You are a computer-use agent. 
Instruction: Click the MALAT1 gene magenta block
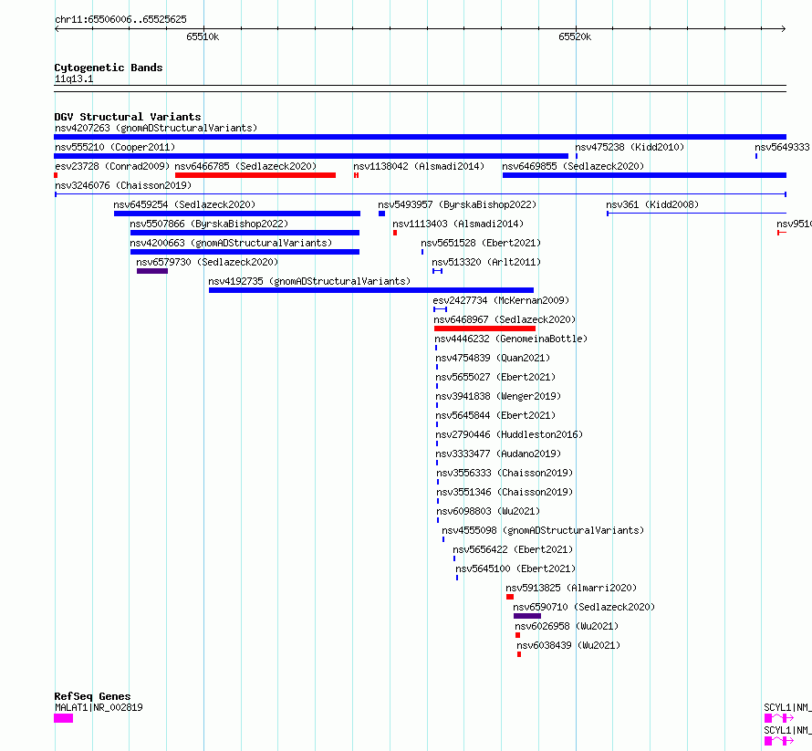pyautogui.click(x=64, y=718)
